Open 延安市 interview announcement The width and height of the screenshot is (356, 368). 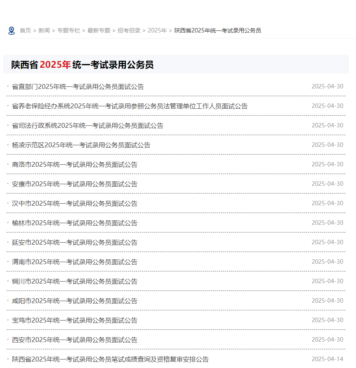pos(75,243)
